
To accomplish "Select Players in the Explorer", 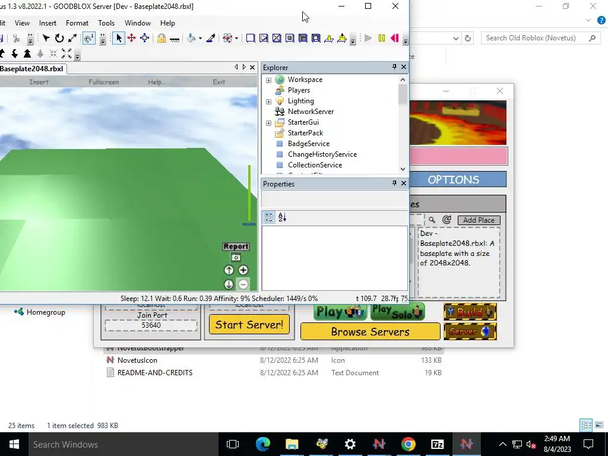I will 299,90.
